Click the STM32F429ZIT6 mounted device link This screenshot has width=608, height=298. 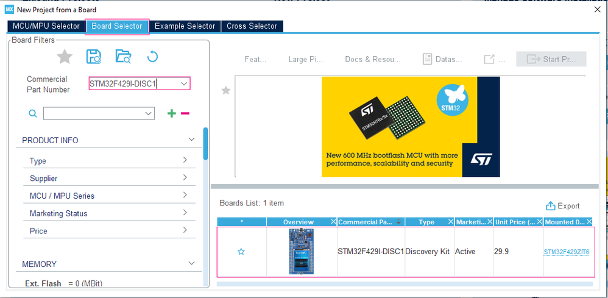pos(567,252)
